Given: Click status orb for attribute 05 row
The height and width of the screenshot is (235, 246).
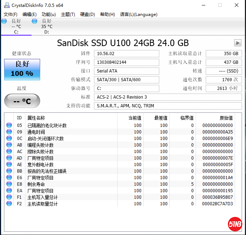Looking at the screenshot, I should pyautogui.click(x=9, y=125).
